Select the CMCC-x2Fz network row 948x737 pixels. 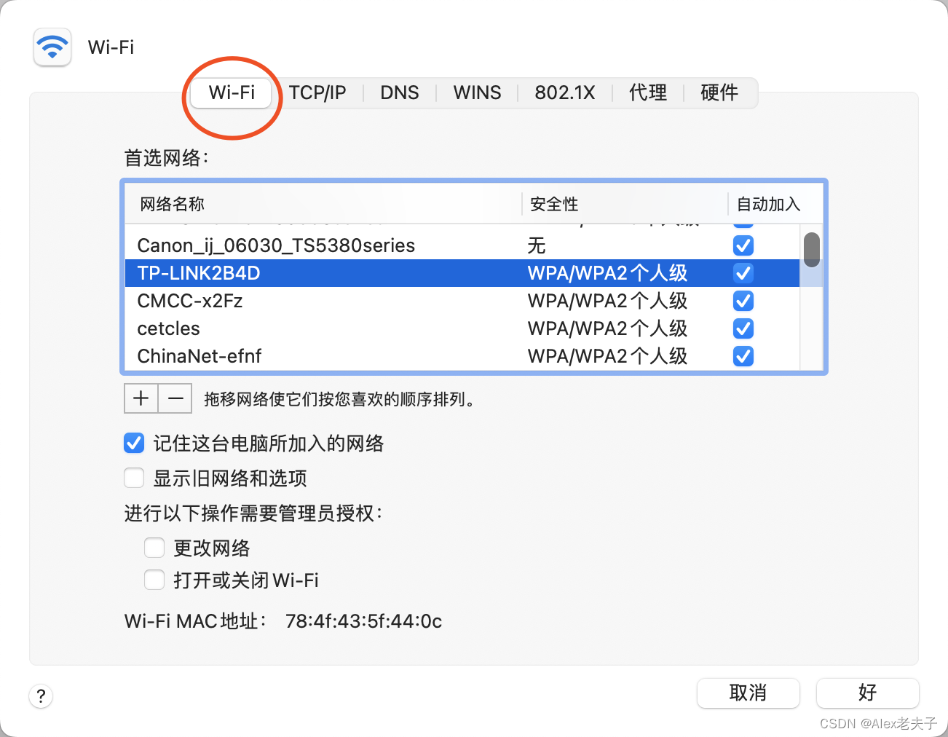462,301
